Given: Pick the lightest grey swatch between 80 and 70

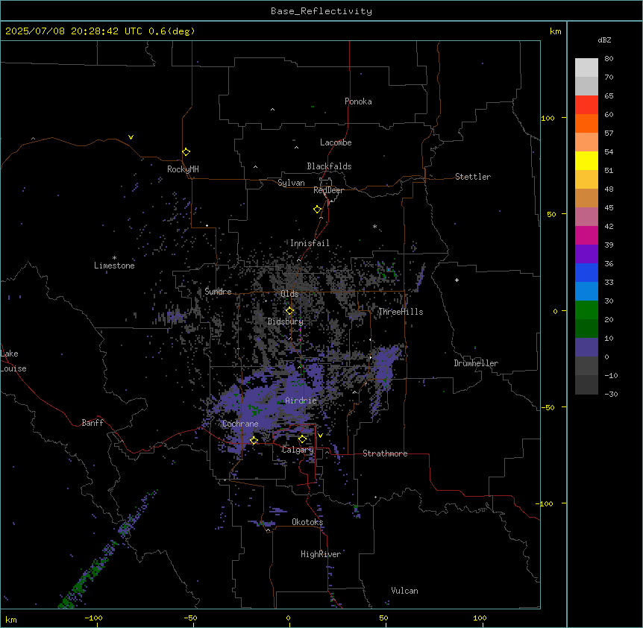Looking at the screenshot, I should (586, 68).
